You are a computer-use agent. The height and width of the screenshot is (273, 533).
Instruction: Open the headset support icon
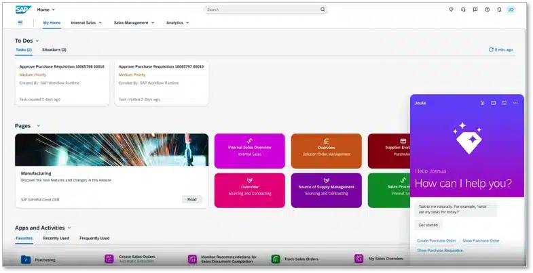pyautogui.click(x=463, y=9)
